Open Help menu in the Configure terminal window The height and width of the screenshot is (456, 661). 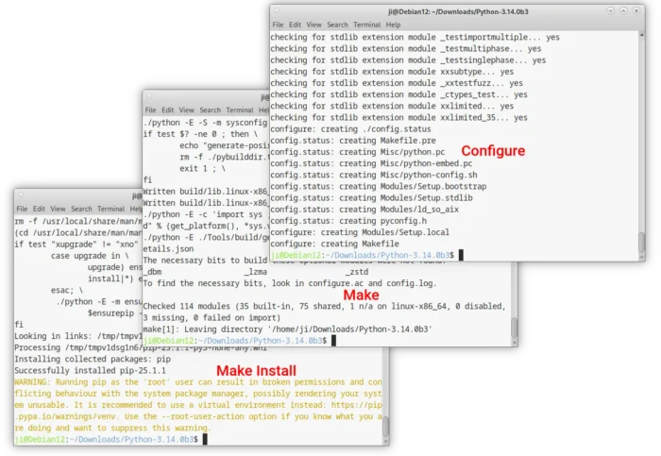[x=393, y=25]
